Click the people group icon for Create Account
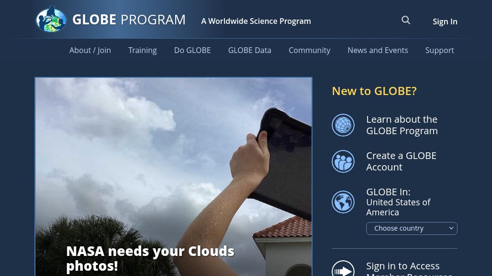Screen dimensions: 492x276 pyautogui.click(x=343, y=161)
